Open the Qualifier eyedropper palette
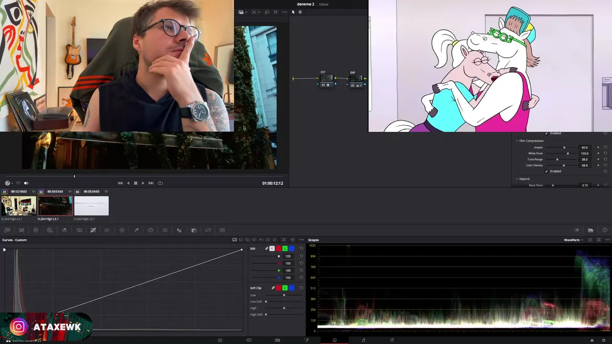 coord(136,230)
